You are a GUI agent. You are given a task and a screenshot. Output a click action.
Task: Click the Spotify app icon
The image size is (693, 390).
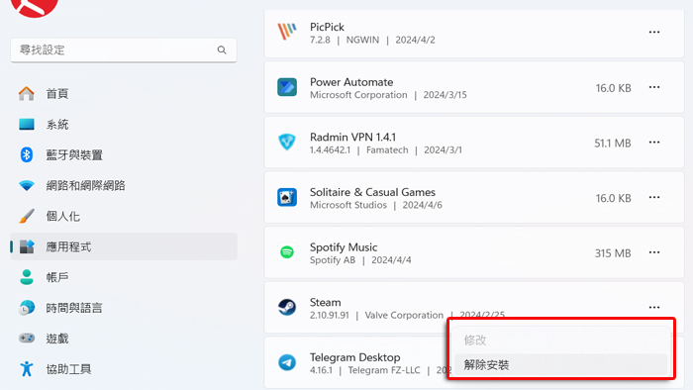pos(287,252)
